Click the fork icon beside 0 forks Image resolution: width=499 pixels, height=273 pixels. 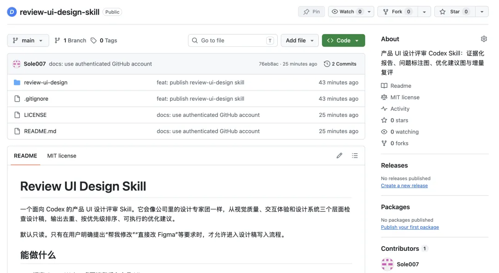(384, 143)
